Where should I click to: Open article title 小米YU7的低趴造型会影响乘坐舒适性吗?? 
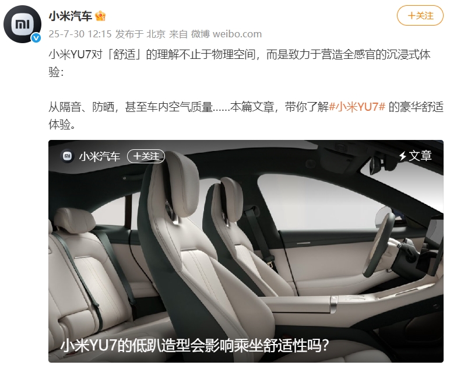tap(194, 346)
